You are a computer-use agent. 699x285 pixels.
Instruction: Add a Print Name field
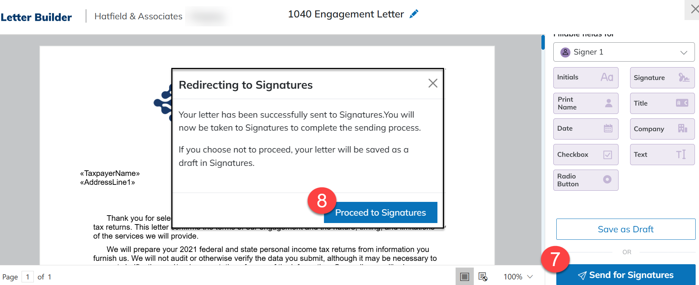pyautogui.click(x=586, y=103)
